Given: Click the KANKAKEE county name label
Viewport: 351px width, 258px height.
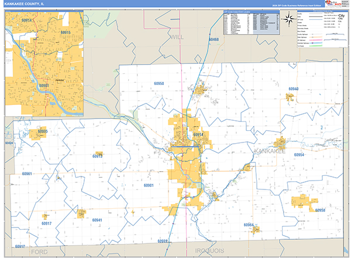Looking at the screenshot, I should coord(270,151).
